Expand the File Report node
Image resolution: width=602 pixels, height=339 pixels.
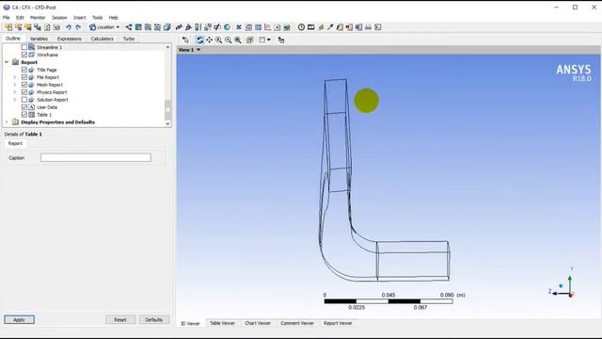(x=15, y=77)
